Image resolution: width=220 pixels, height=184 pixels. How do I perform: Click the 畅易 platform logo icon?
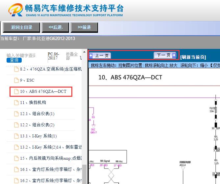tap(16, 10)
